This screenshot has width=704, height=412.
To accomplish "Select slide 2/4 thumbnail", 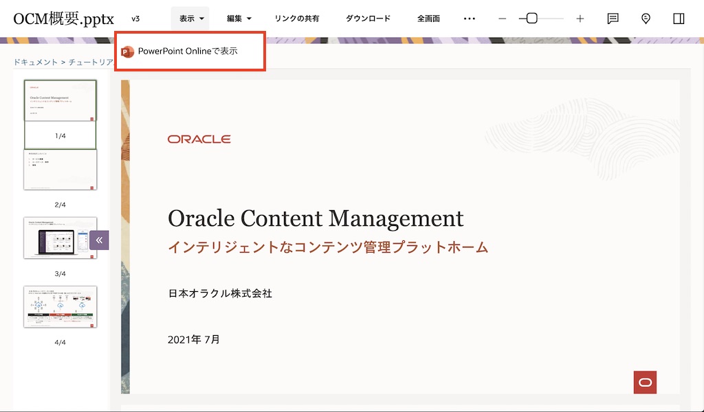I will pos(60,170).
